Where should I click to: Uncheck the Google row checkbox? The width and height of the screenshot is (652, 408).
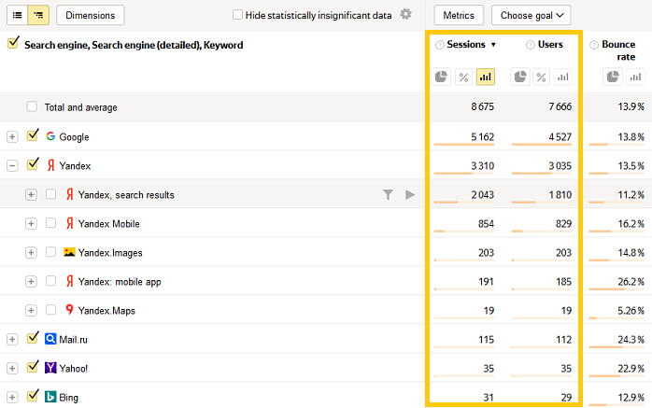[34, 136]
